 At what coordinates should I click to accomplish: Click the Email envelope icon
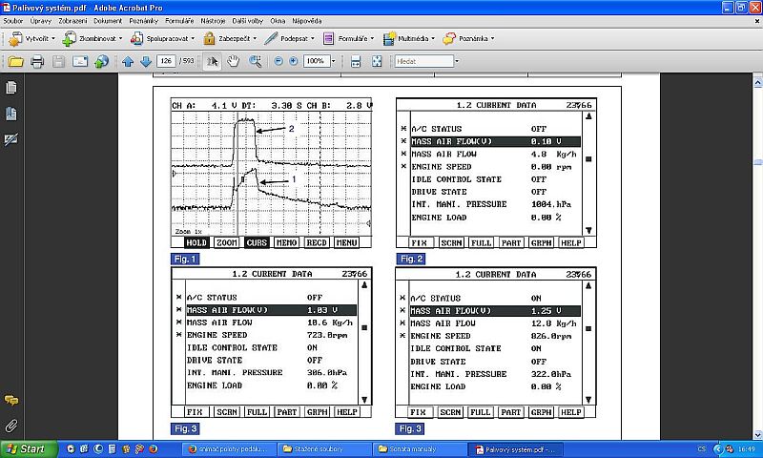point(80,62)
